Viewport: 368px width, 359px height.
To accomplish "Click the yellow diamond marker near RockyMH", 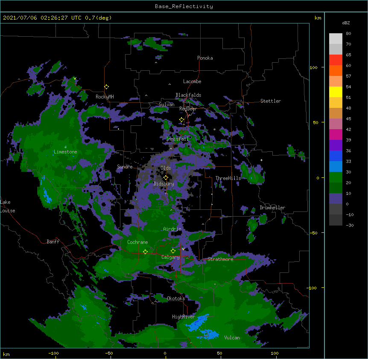I will 106,87.
